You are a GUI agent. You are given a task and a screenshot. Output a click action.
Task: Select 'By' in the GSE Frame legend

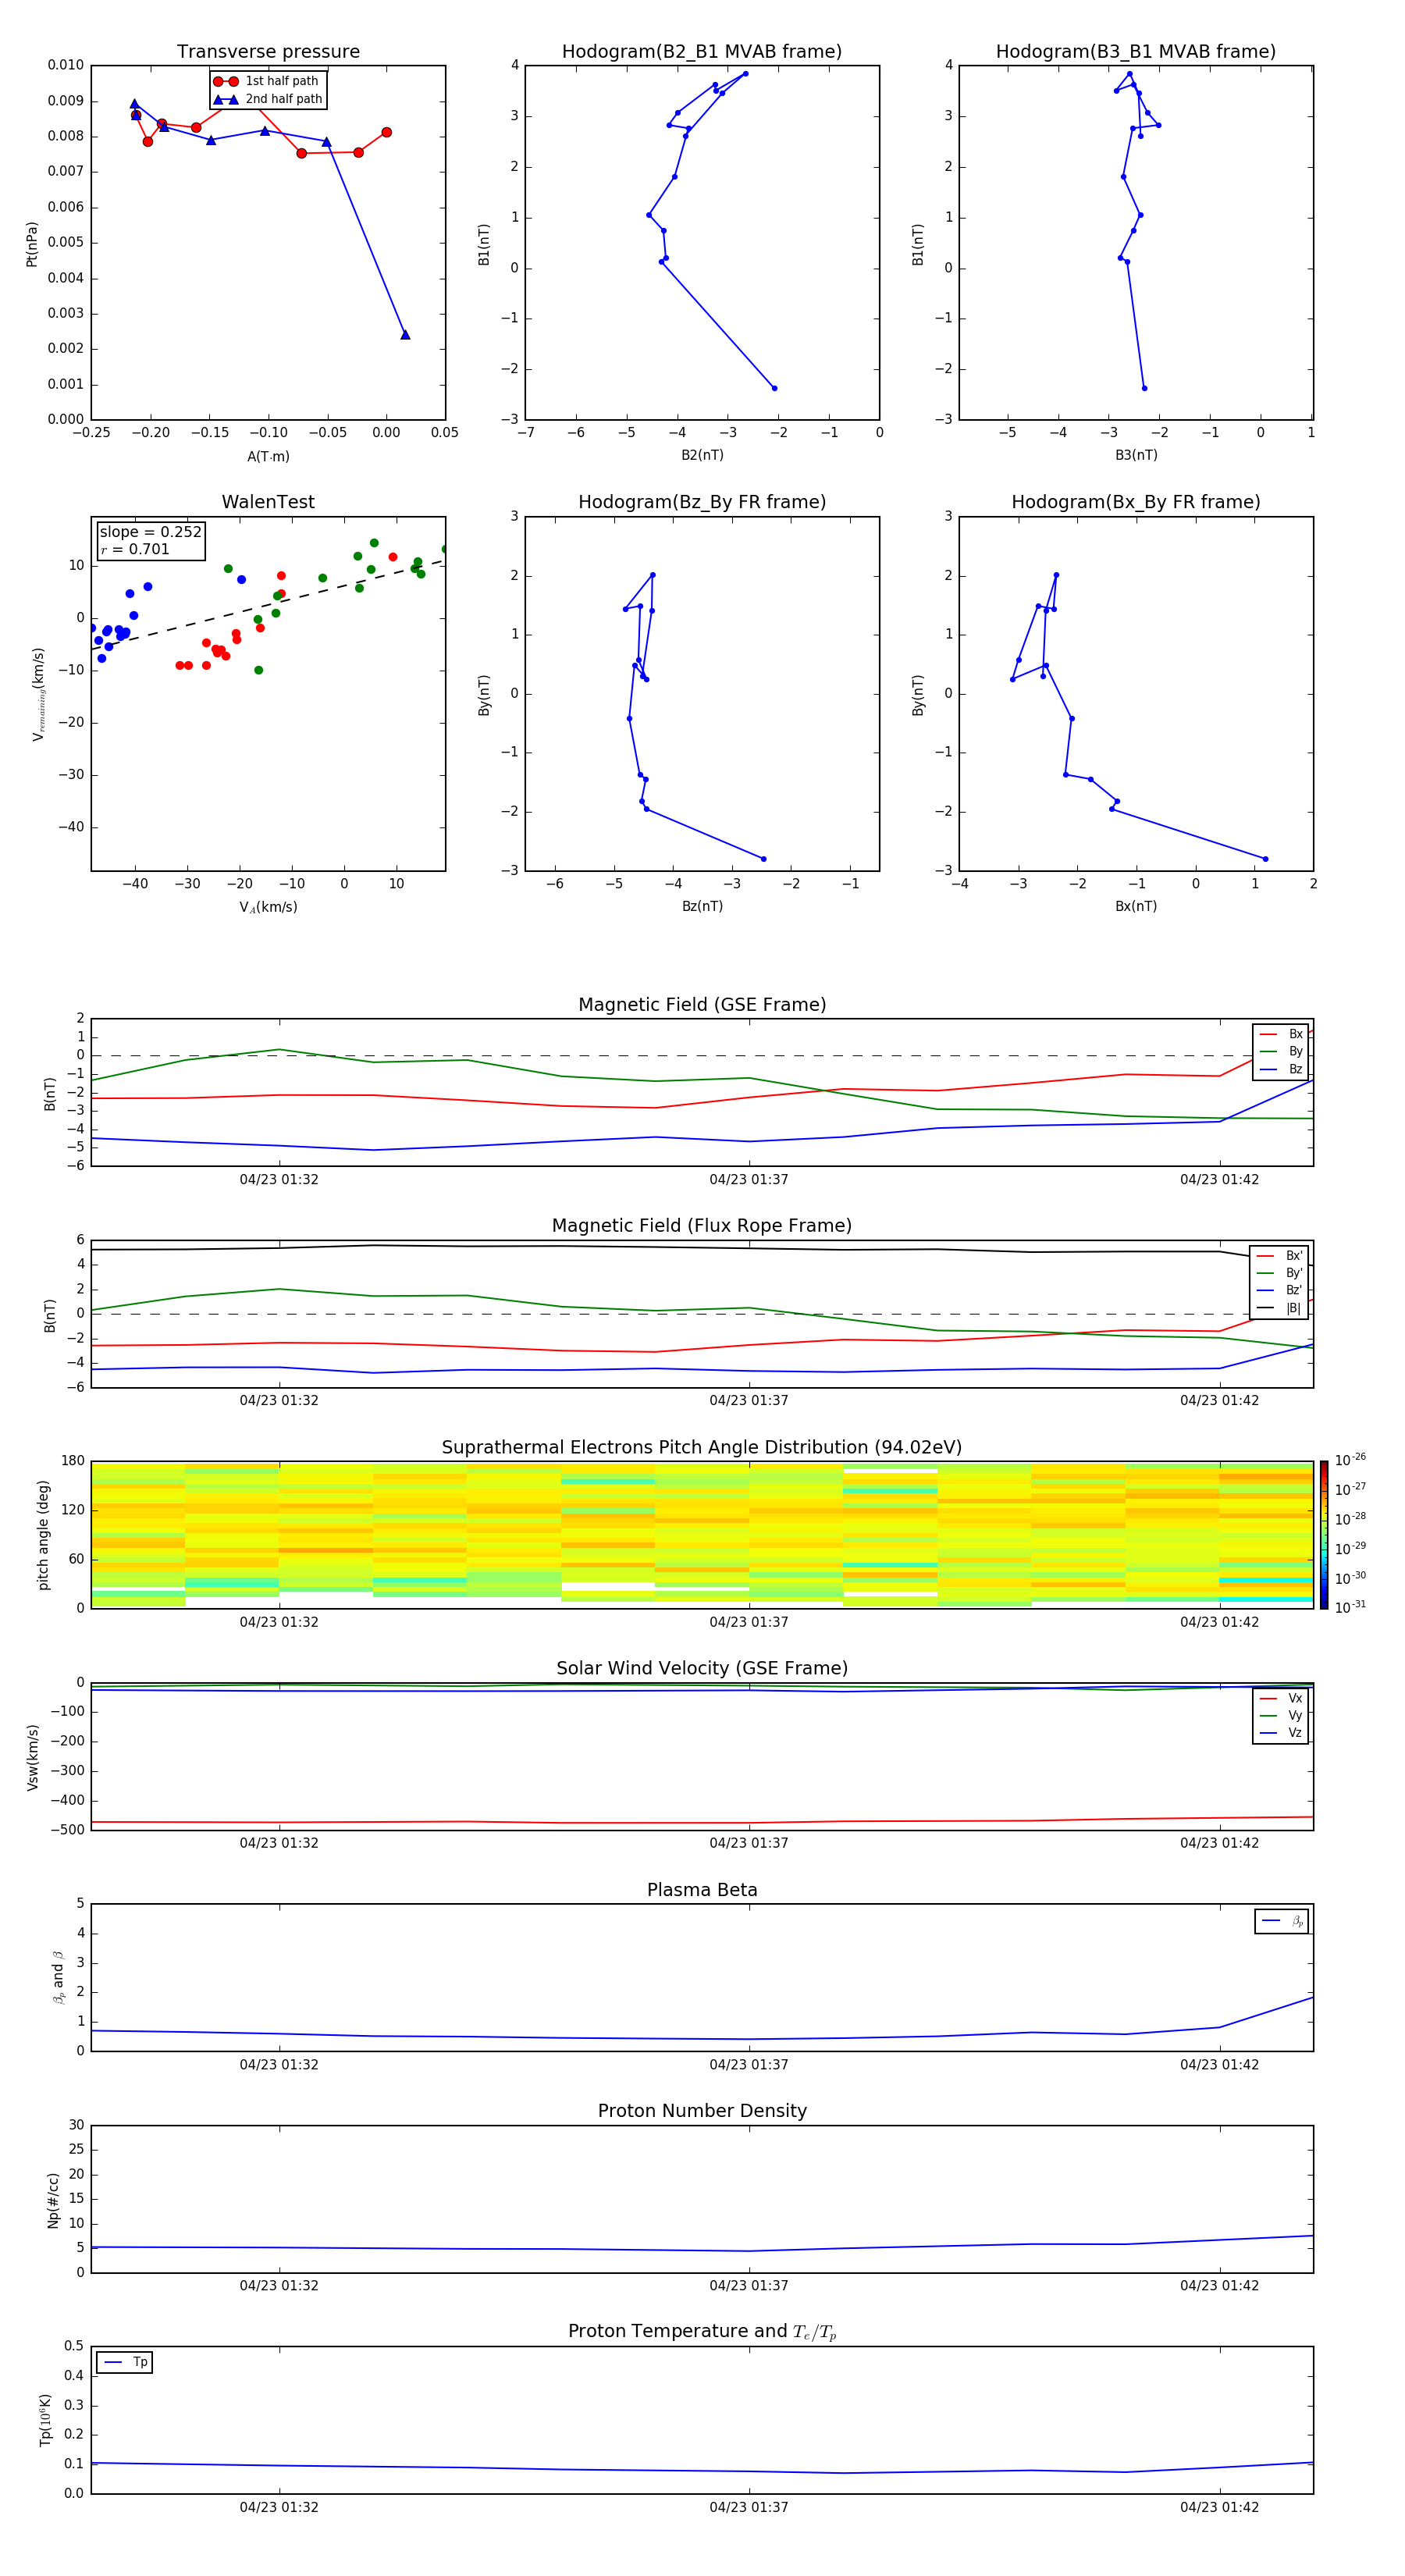coord(1281,1051)
